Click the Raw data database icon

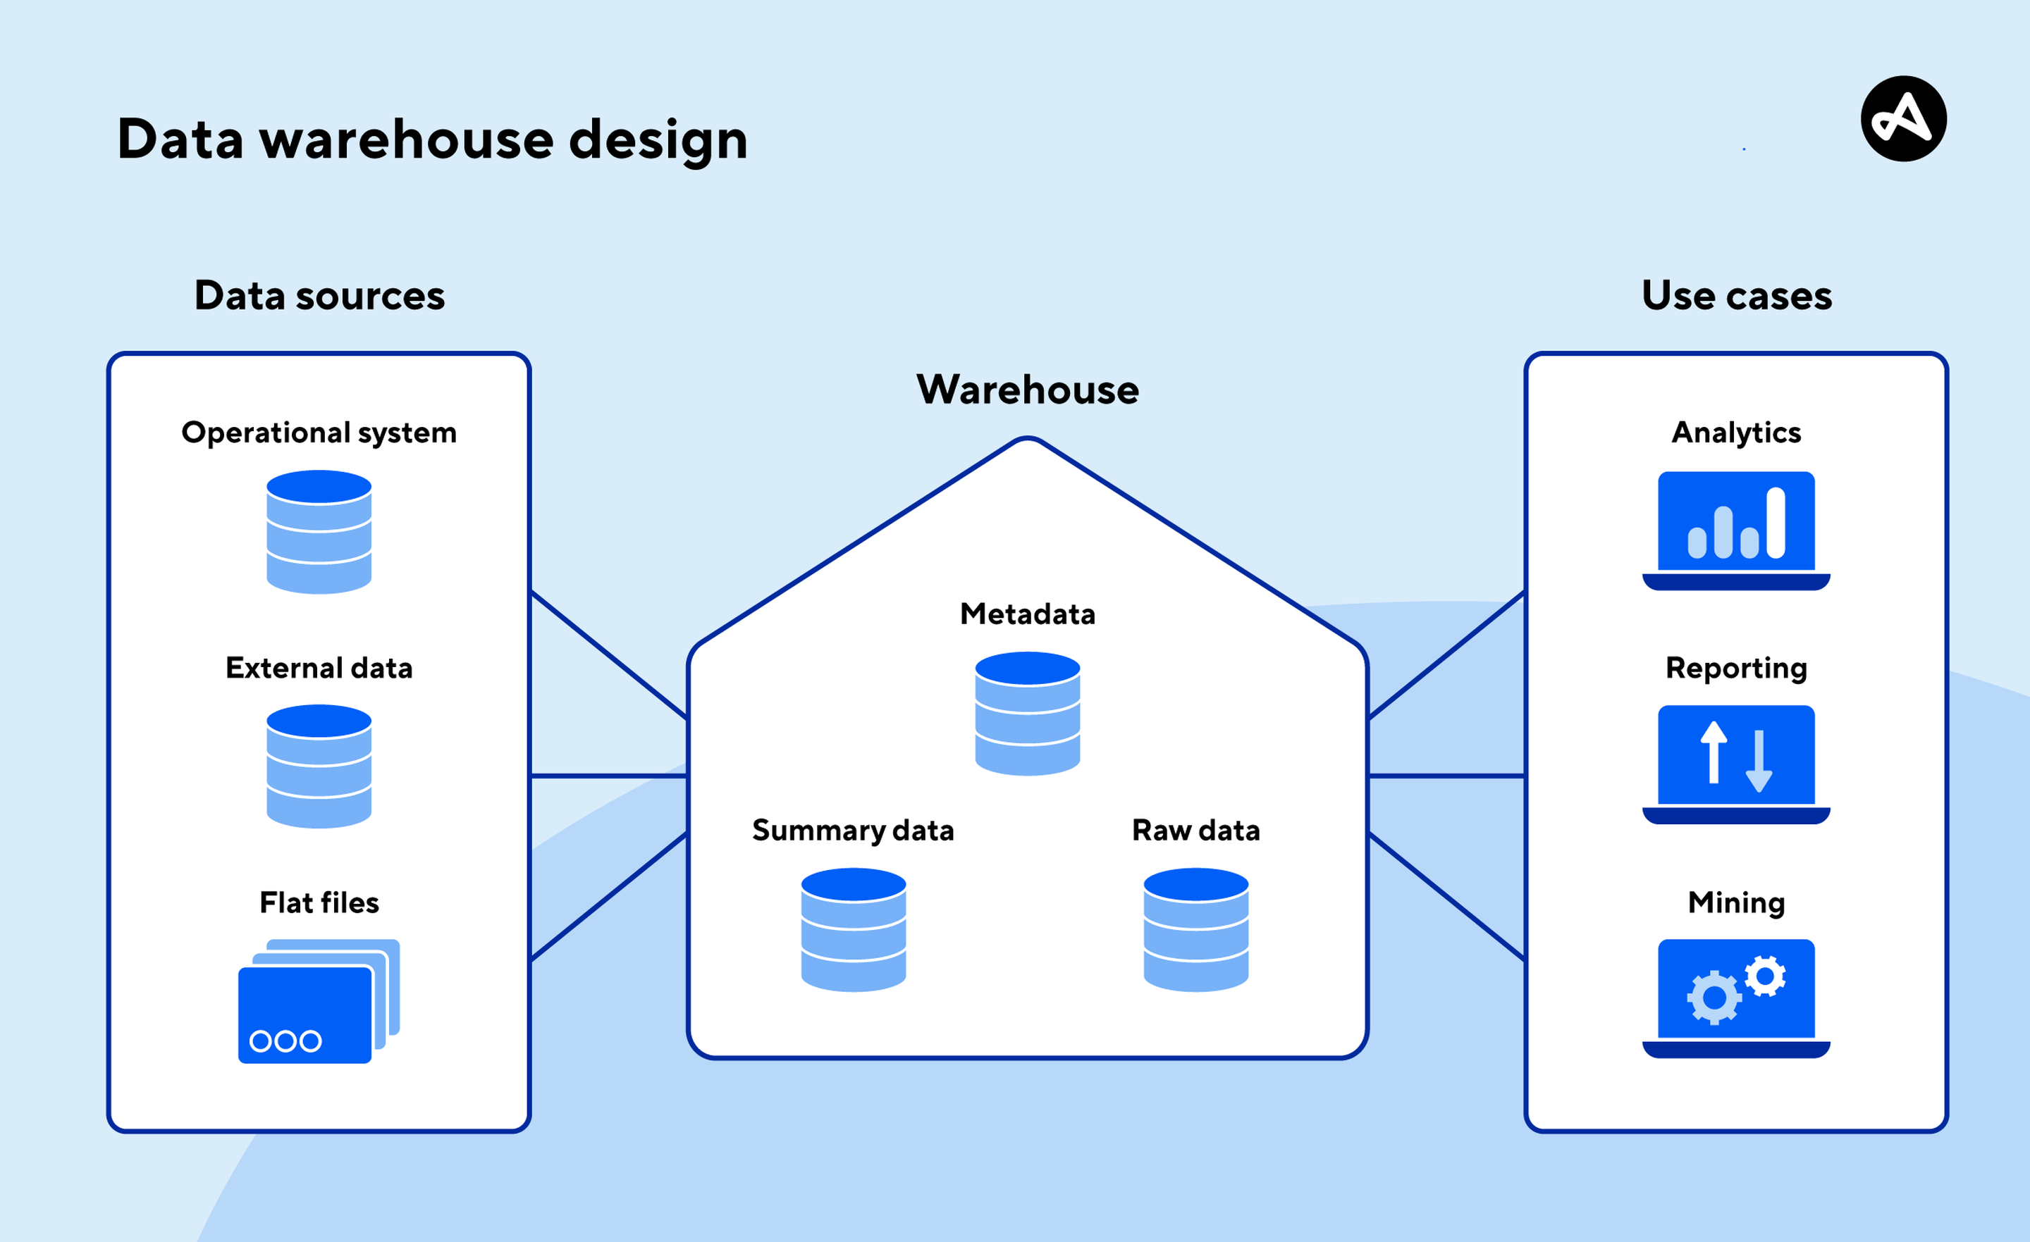point(1195,930)
